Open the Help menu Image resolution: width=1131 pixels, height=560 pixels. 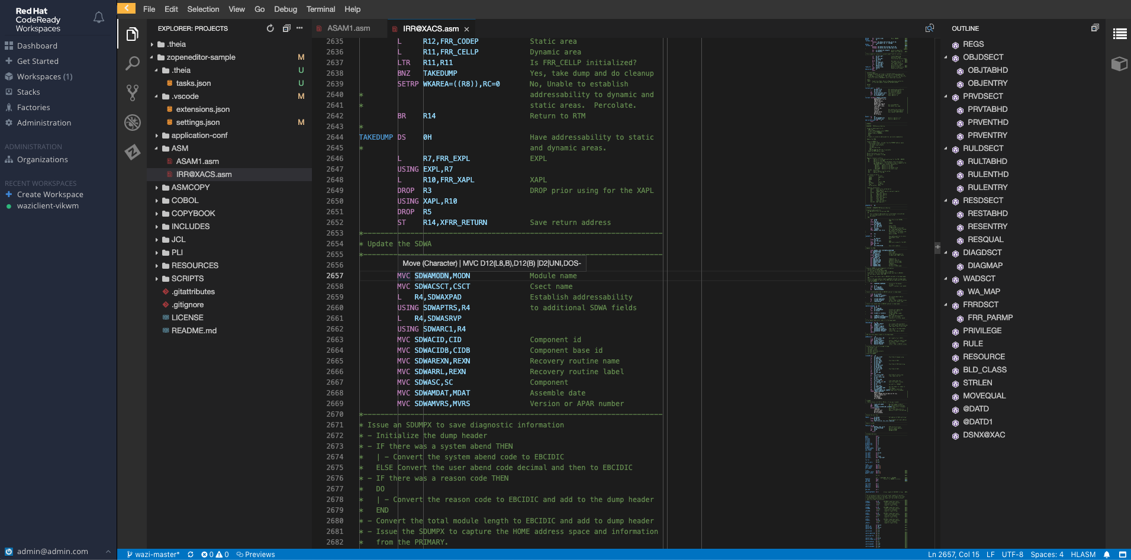[353, 9]
